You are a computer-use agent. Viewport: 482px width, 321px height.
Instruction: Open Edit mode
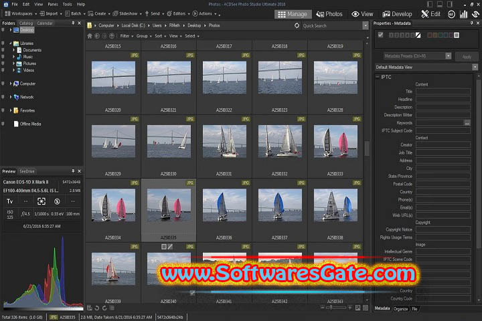[x=430, y=14]
